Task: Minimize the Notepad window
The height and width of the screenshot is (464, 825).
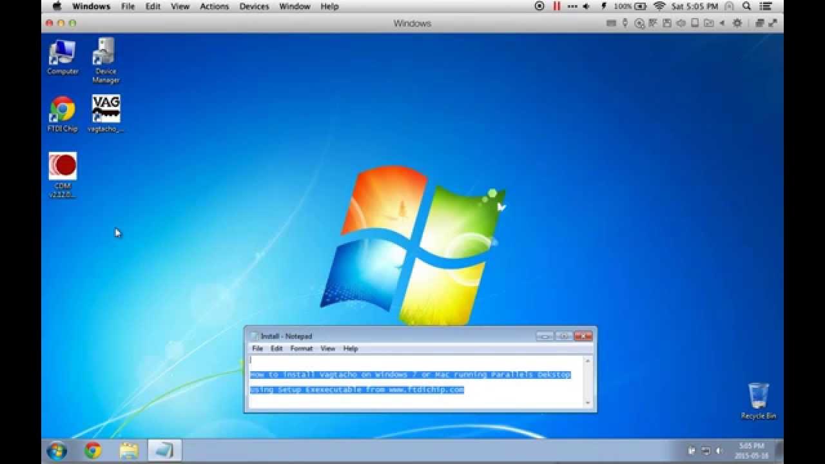Action: click(x=545, y=336)
